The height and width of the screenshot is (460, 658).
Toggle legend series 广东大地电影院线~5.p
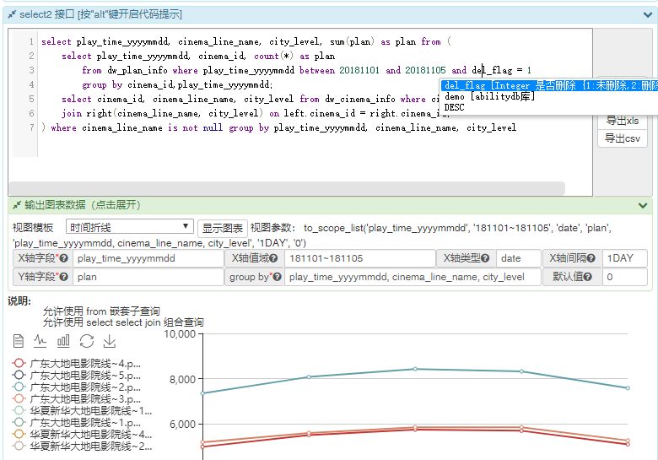coord(78,375)
